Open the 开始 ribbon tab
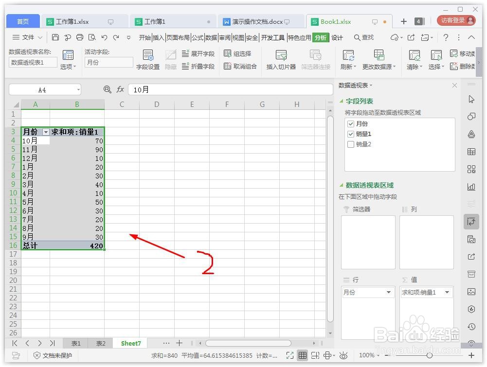Screen dimensions: 487x367 click(x=144, y=38)
